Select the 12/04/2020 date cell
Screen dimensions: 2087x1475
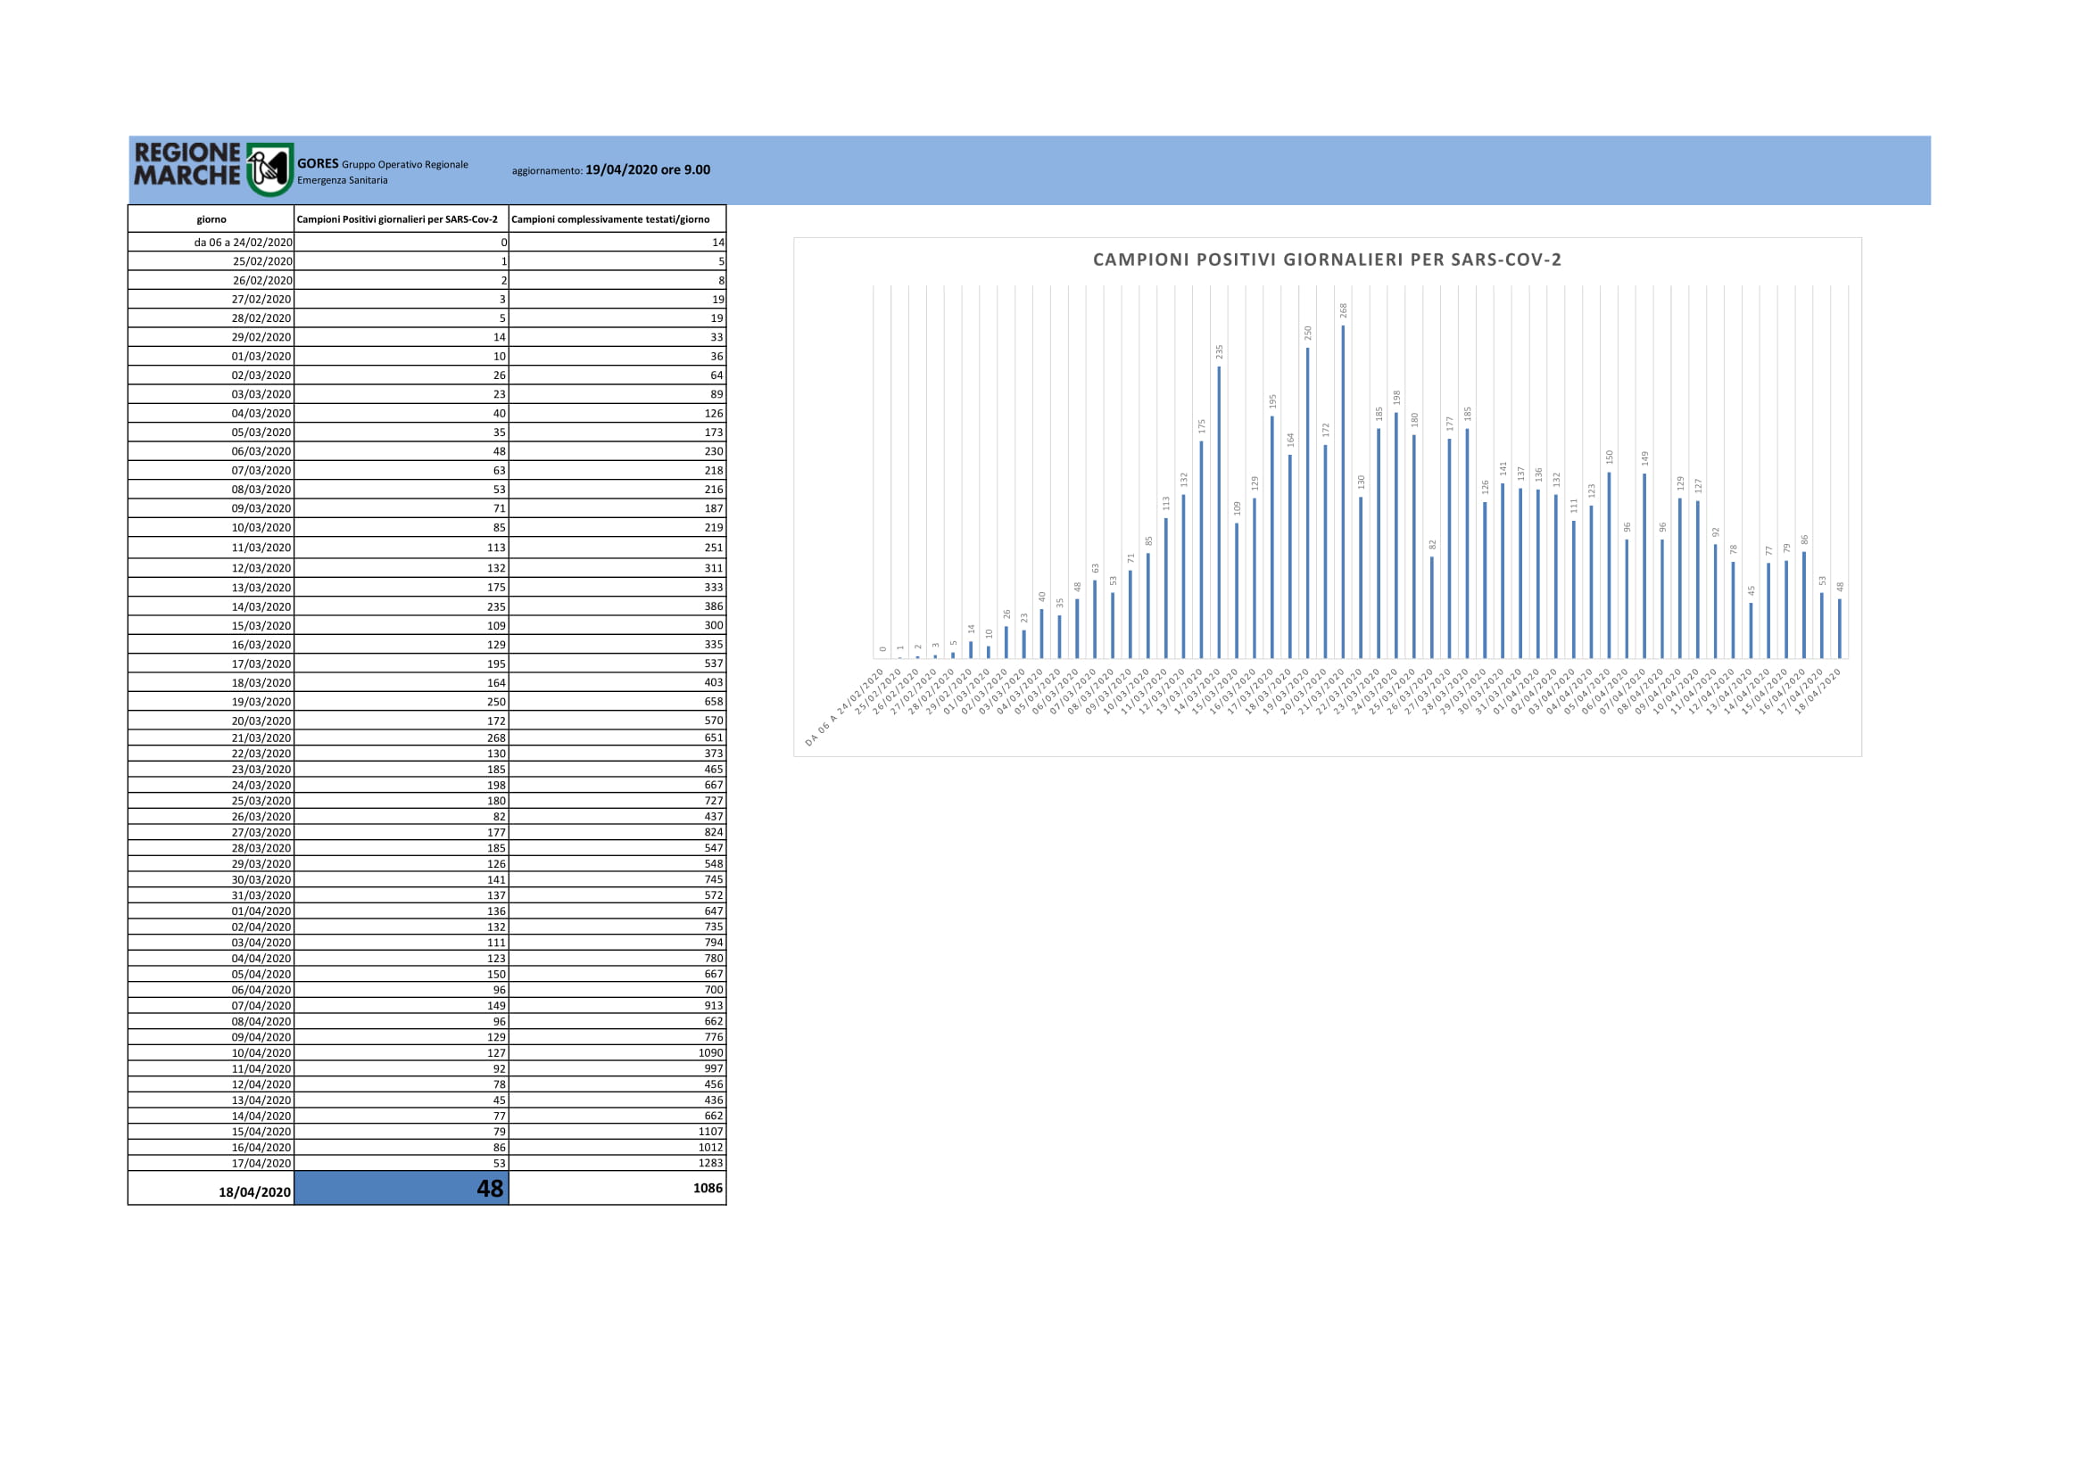tap(211, 1084)
